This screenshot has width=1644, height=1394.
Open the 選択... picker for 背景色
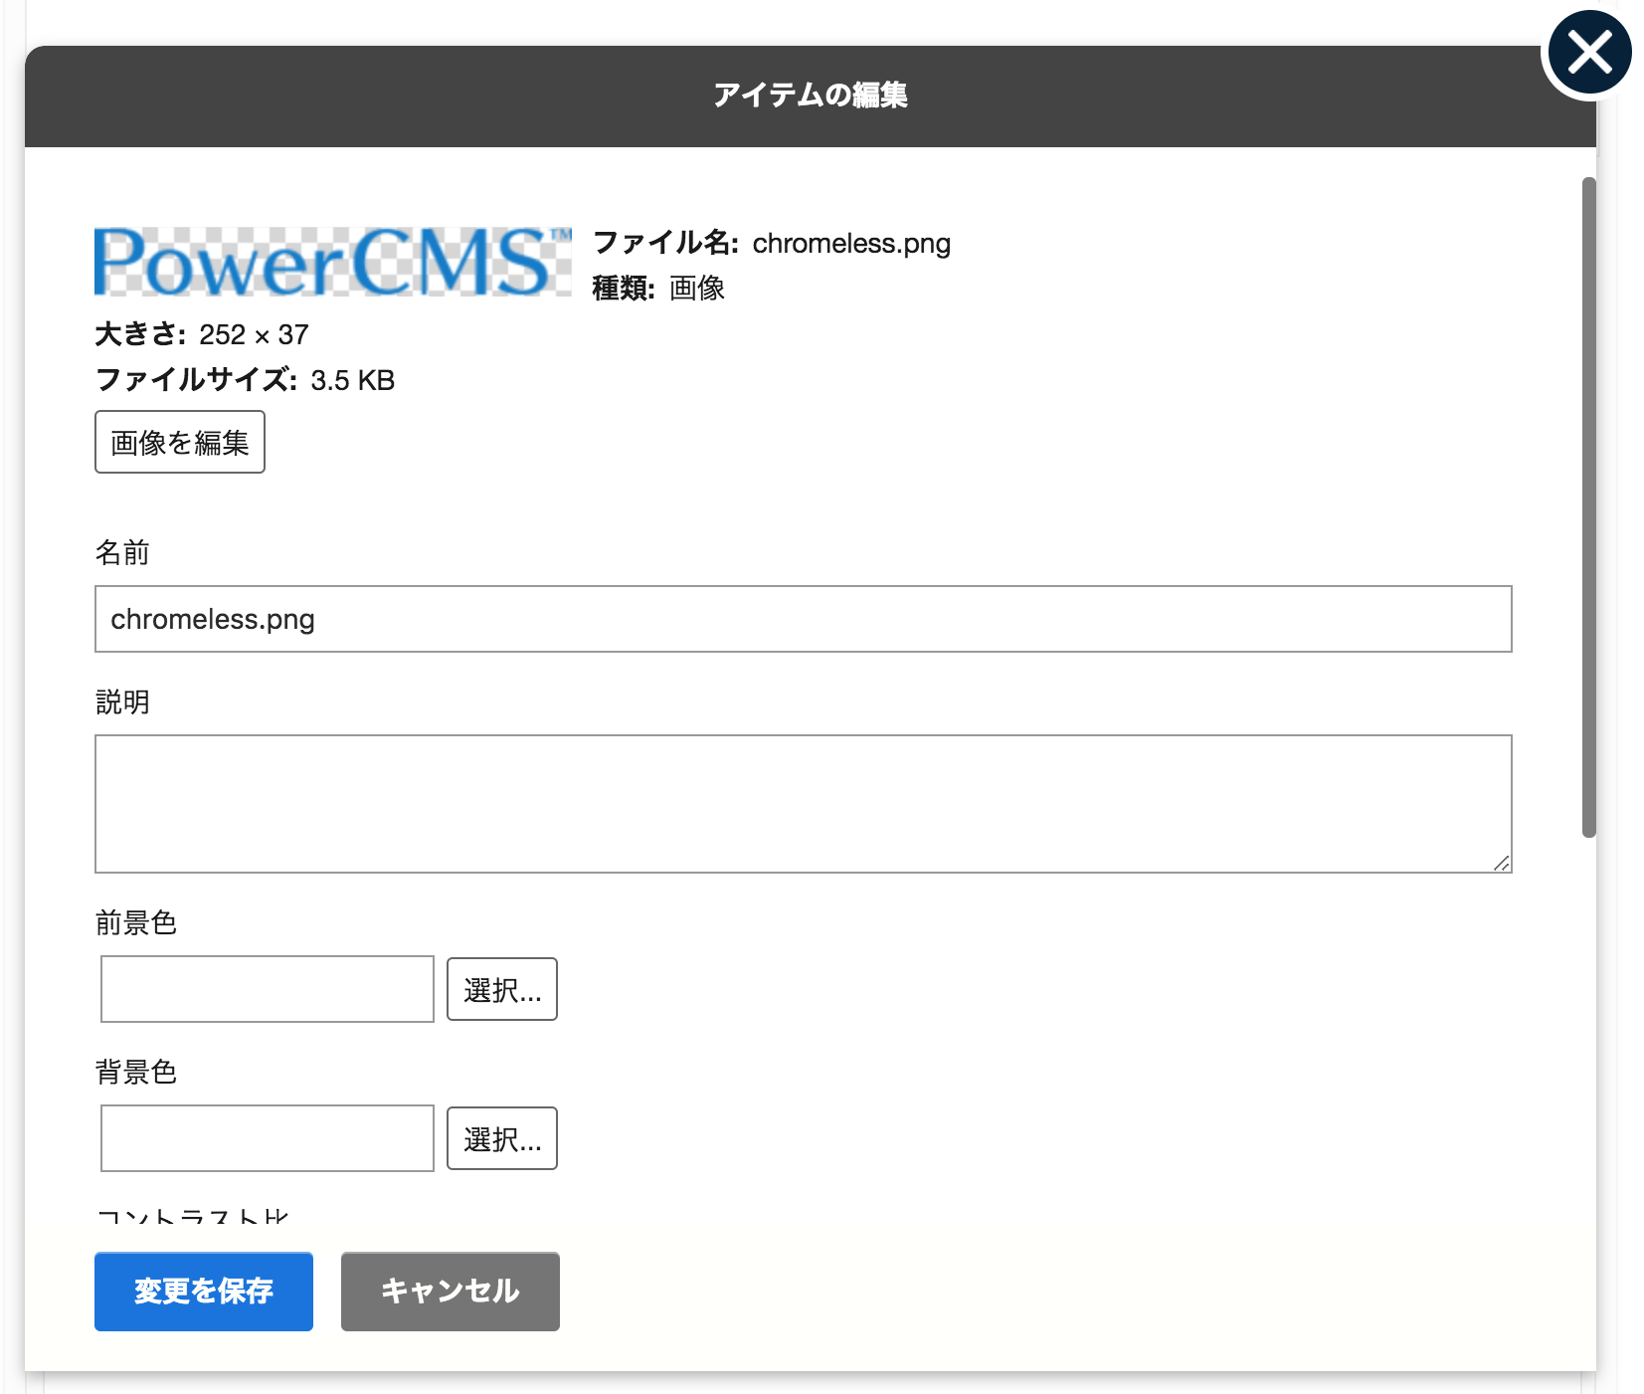[x=502, y=1138]
